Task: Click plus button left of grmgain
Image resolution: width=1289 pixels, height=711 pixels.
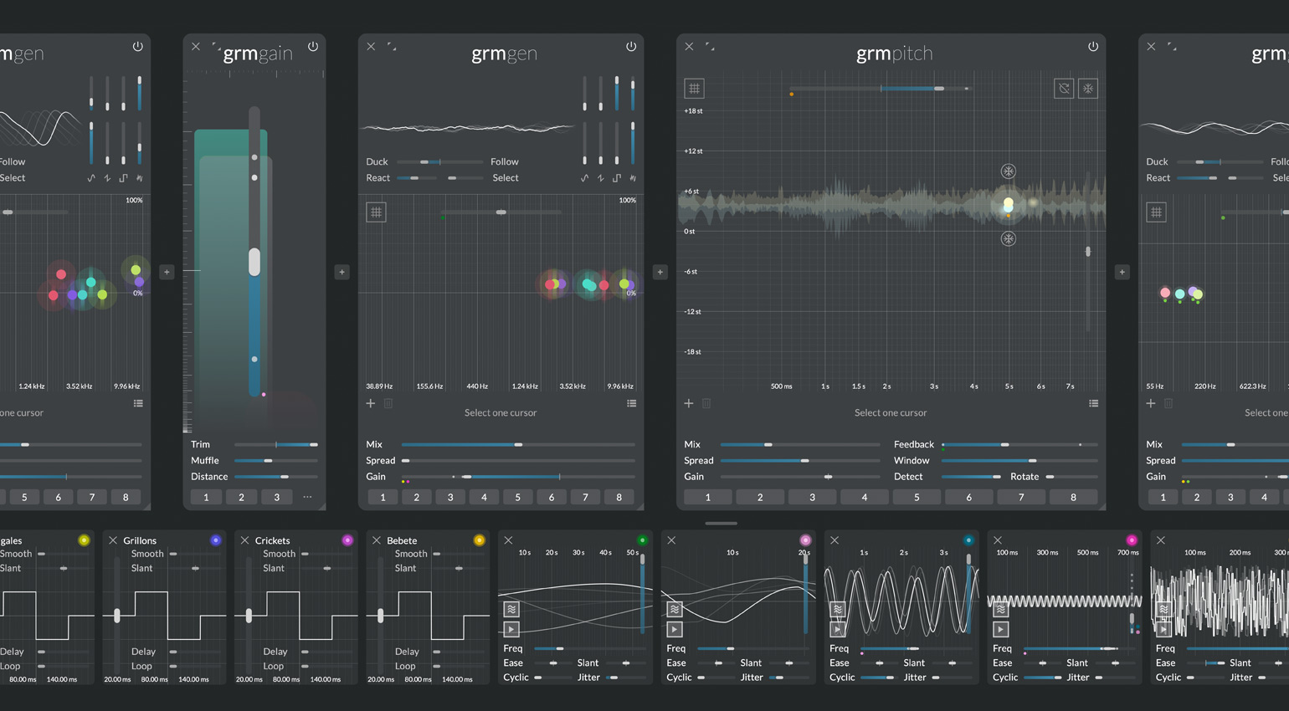Action: 167,272
